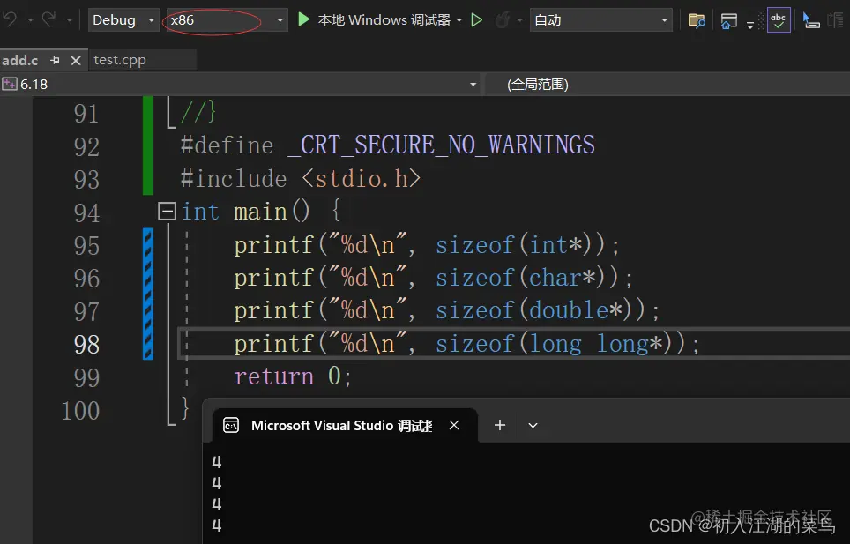Click the 本地 Windows 调试器 button label

[x=384, y=20]
